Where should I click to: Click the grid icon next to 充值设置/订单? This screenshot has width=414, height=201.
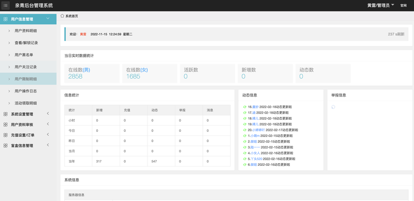[x=6, y=135]
